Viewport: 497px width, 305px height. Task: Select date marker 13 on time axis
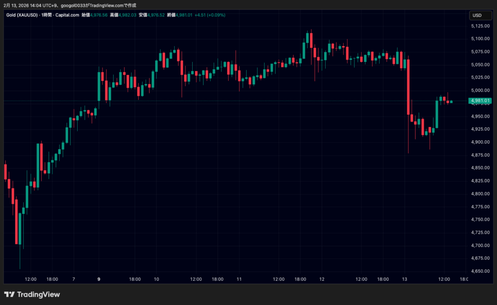click(x=404, y=279)
